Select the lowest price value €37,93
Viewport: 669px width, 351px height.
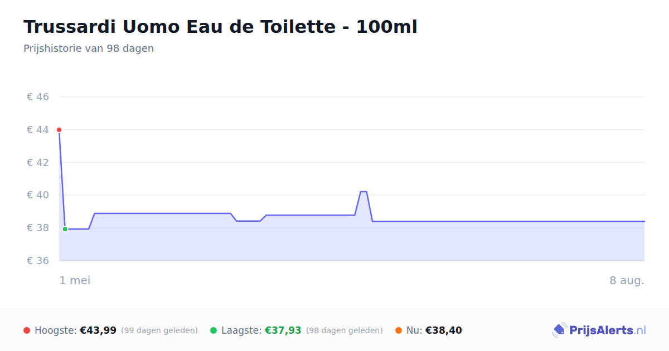283,330
